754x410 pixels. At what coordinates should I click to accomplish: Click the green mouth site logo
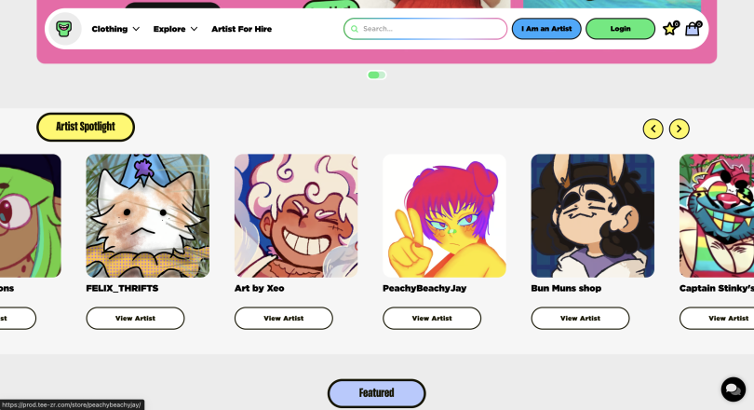[x=64, y=29]
